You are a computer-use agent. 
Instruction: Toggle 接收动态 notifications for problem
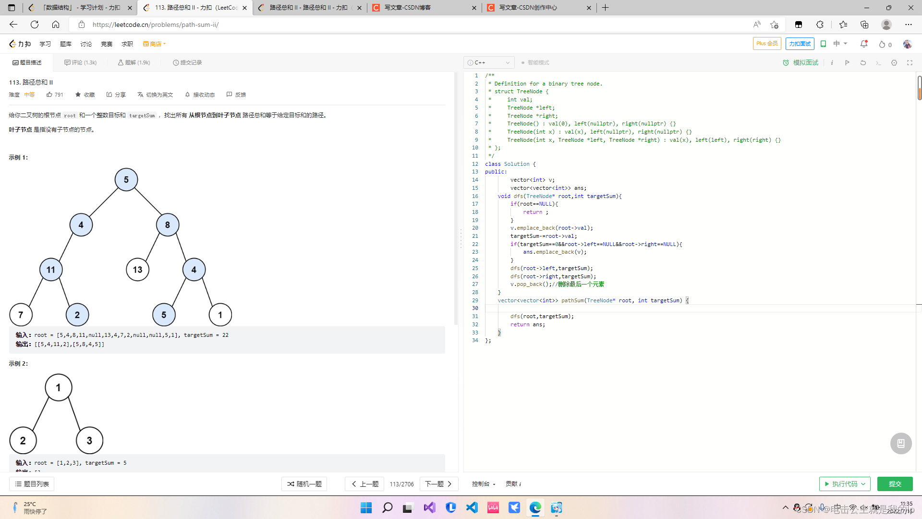tap(199, 95)
